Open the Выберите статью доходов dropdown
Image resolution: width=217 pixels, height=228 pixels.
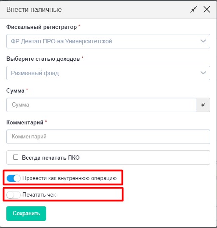[x=108, y=73]
